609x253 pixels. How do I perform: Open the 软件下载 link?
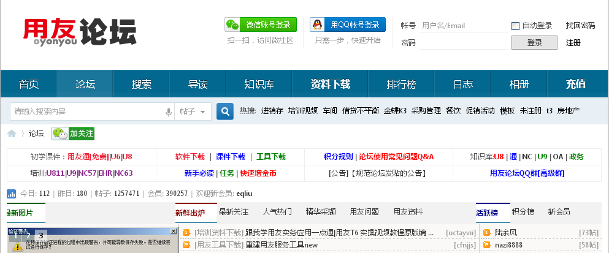pyautogui.click(x=190, y=157)
